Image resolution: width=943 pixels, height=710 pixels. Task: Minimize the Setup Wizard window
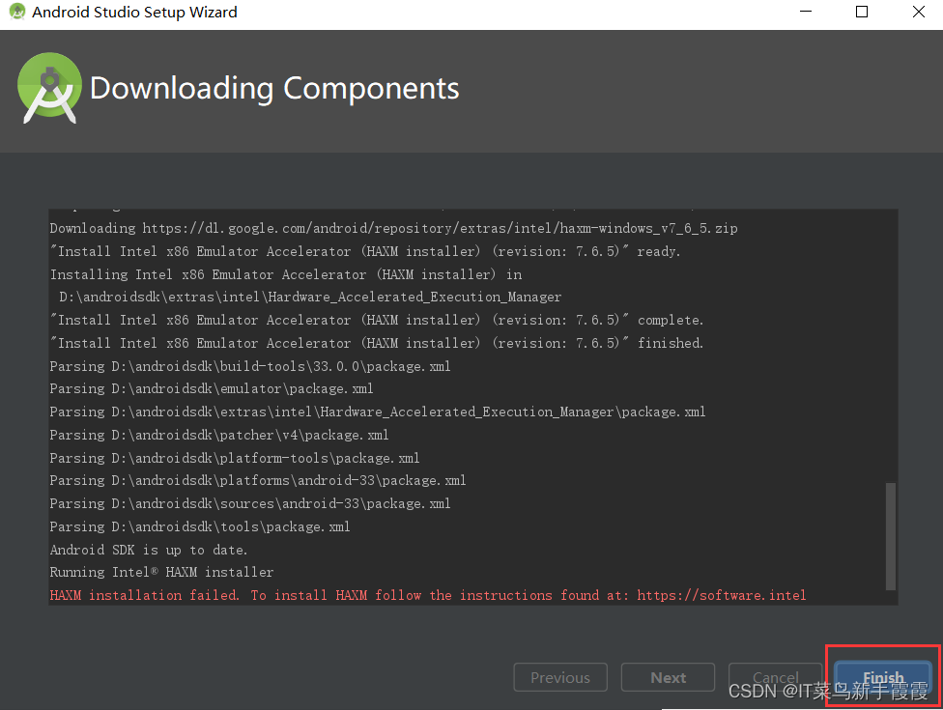pyautogui.click(x=806, y=12)
